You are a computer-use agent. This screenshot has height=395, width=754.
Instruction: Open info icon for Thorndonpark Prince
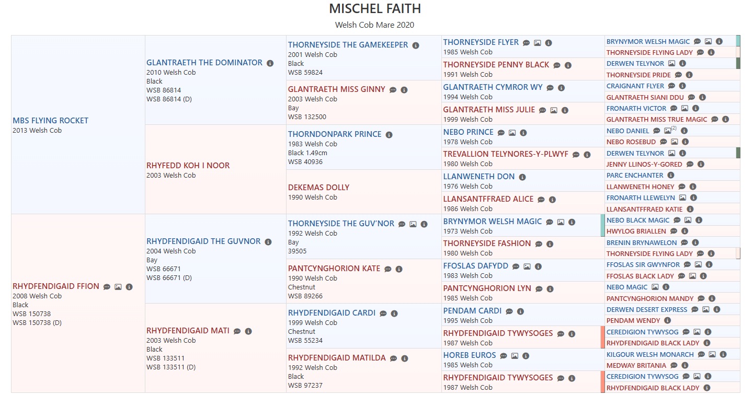coord(389,135)
